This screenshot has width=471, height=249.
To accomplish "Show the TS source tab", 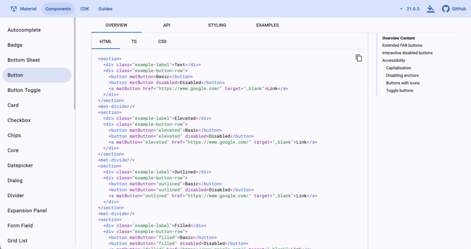I will [x=134, y=41].
